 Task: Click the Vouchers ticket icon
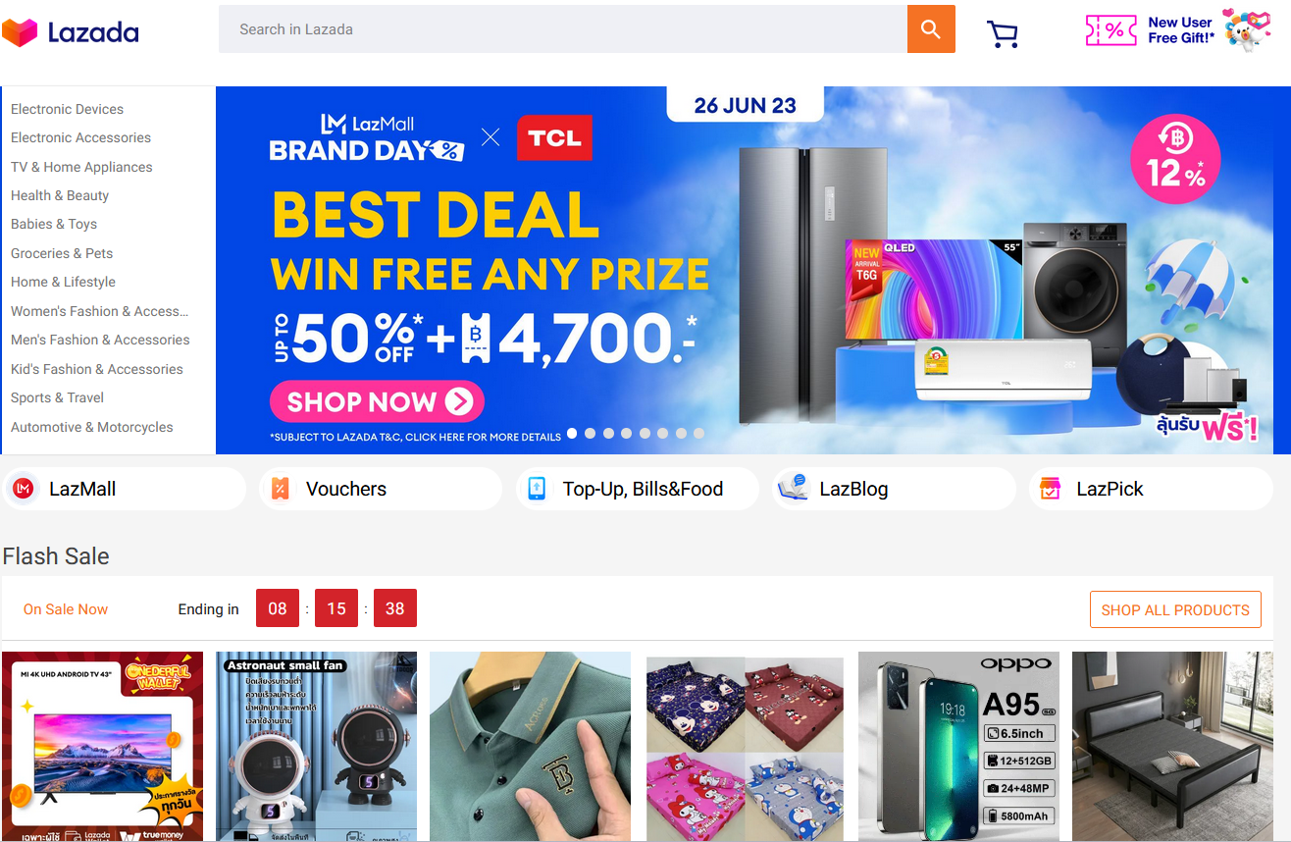(x=280, y=489)
